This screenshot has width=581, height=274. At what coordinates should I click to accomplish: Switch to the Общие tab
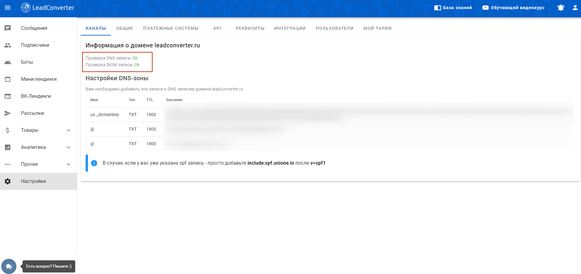coord(125,28)
